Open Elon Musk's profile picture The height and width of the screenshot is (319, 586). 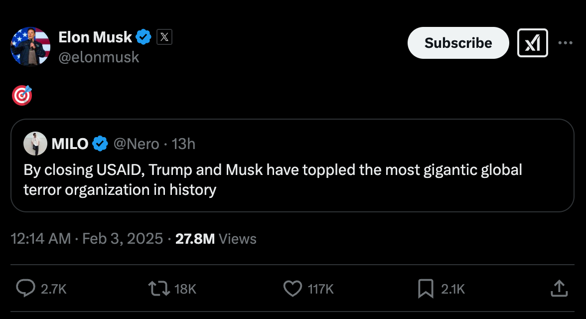click(30, 46)
